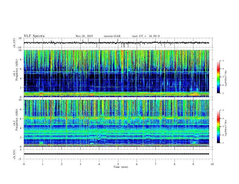This screenshot has width=239, height=184.
Task: Click the "-7" tick on ch.2 colorbar
Action: pos(222,143)
